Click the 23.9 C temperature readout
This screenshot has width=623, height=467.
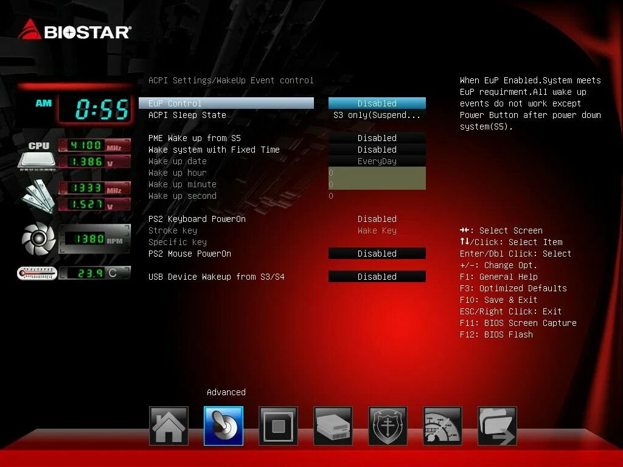94,273
